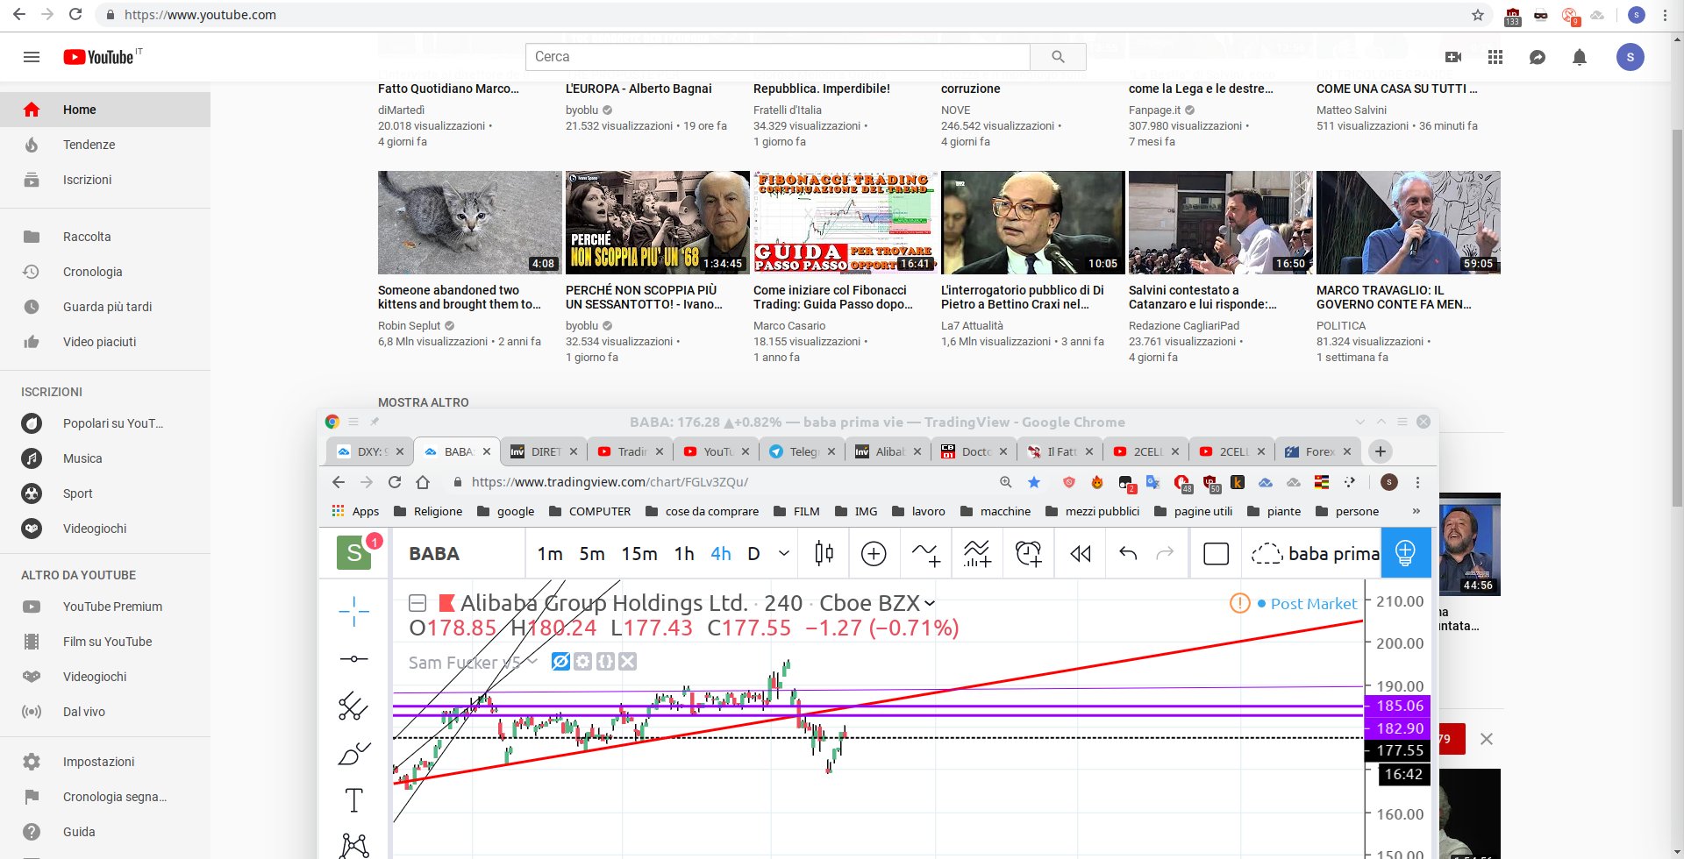Open the Chrome three-dot menu in YouTube window
Viewport: 1684px width, 859px height.
click(x=1666, y=15)
